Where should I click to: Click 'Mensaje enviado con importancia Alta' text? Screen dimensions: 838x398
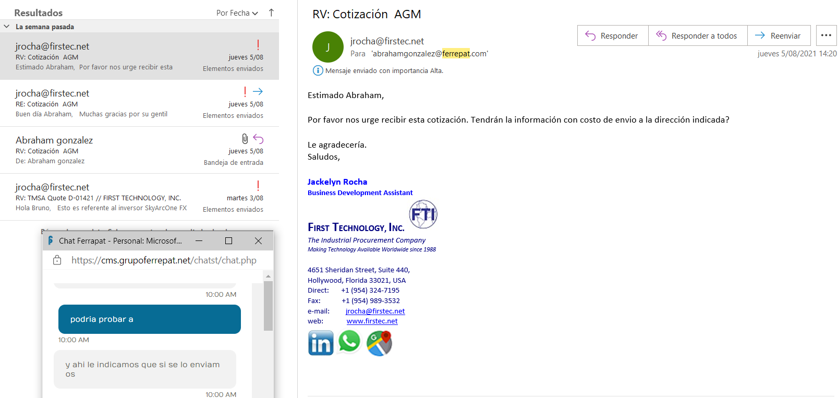[384, 70]
